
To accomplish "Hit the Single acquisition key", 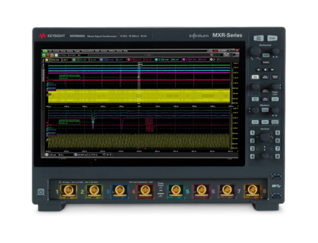I will [273, 38].
